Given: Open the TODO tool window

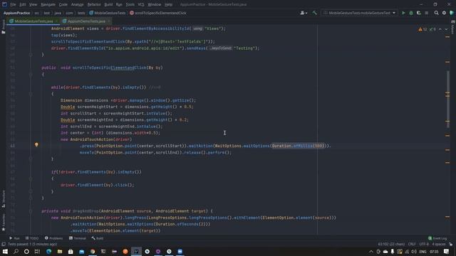Looking at the screenshot, I should (x=31, y=238).
